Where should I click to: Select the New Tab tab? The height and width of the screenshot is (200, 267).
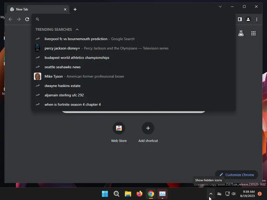[x=38, y=9]
